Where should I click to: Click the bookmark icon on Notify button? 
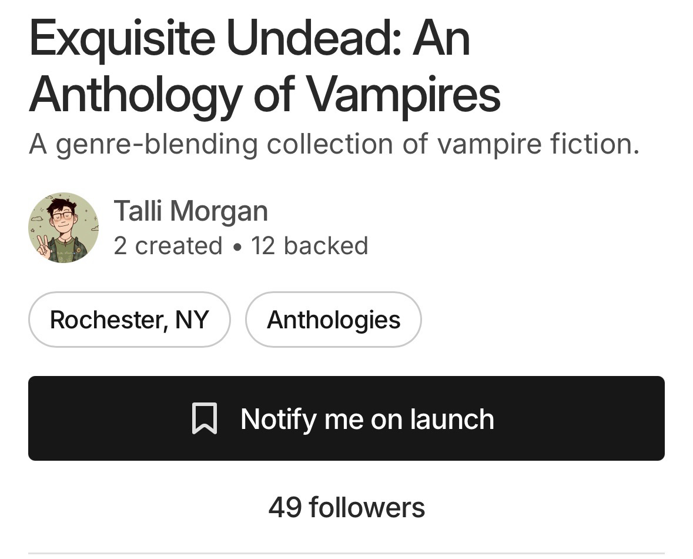point(205,419)
